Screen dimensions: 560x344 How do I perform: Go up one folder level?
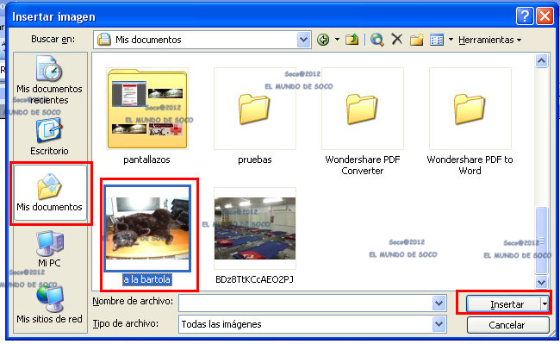tap(352, 40)
